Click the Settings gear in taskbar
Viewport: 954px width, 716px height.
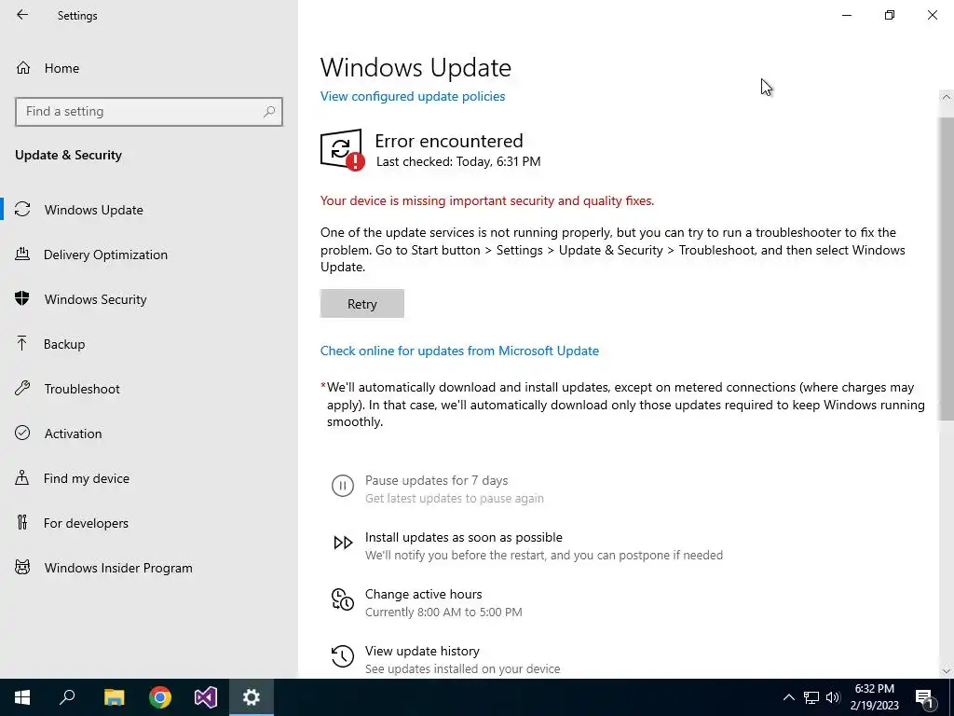[x=252, y=697]
